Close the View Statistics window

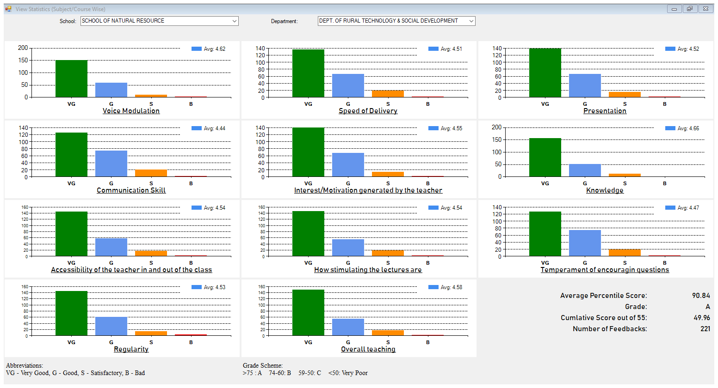pyautogui.click(x=706, y=9)
